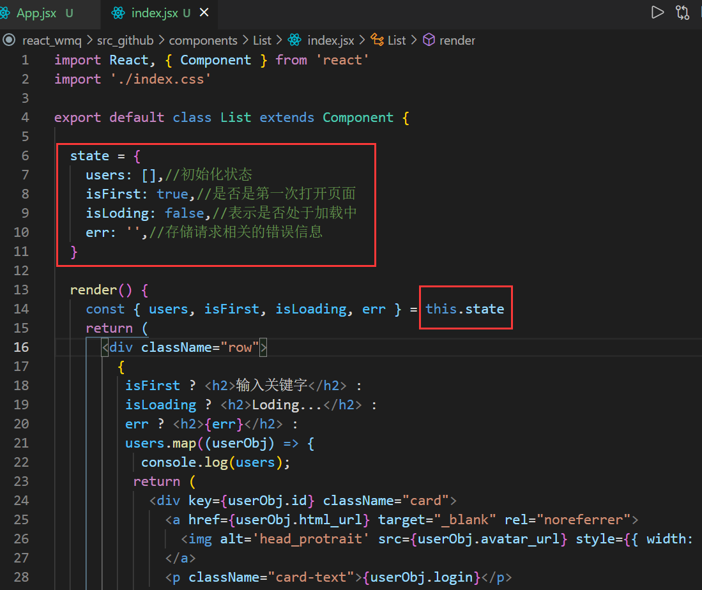Click React icon on App.jsx tab
Screen dimensions: 702x590
(6, 13)
